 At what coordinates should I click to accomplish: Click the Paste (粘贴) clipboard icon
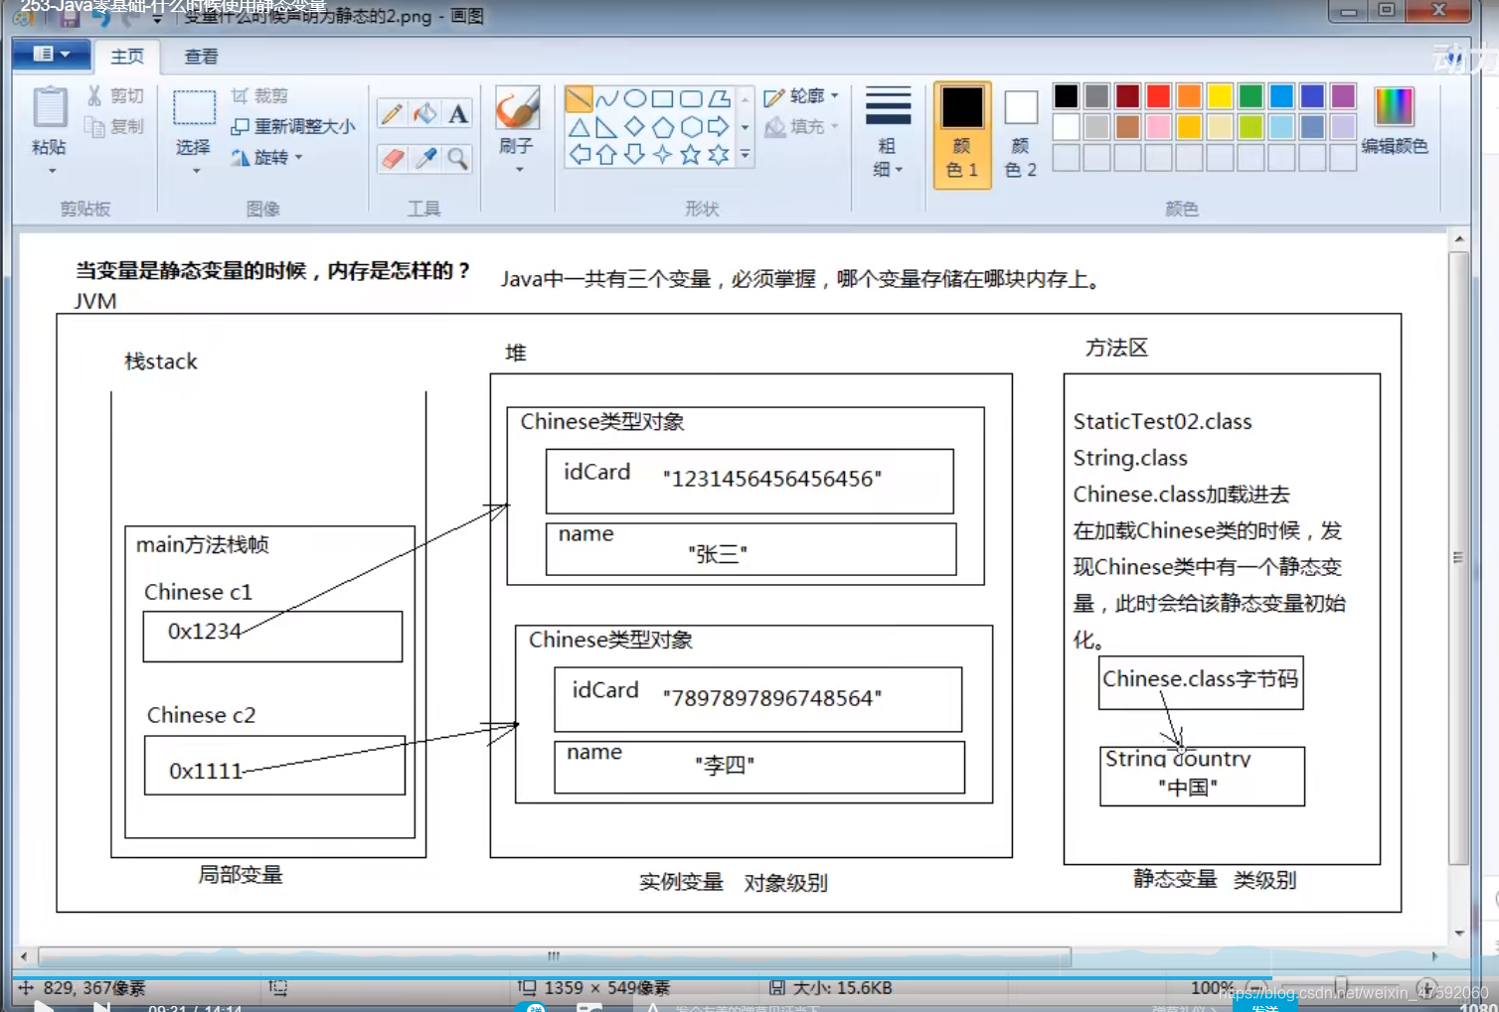pyautogui.click(x=49, y=108)
